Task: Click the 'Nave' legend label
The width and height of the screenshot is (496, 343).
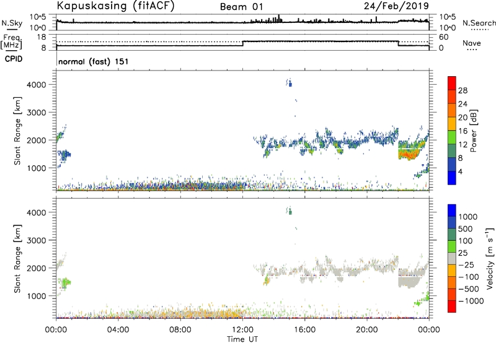Action: (471, 43)
